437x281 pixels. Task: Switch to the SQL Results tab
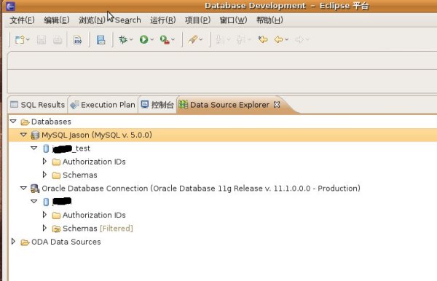click(38, 105)
